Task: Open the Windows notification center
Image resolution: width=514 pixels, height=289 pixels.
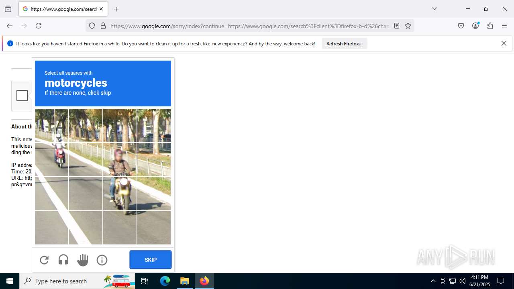Action: [501, 281]
